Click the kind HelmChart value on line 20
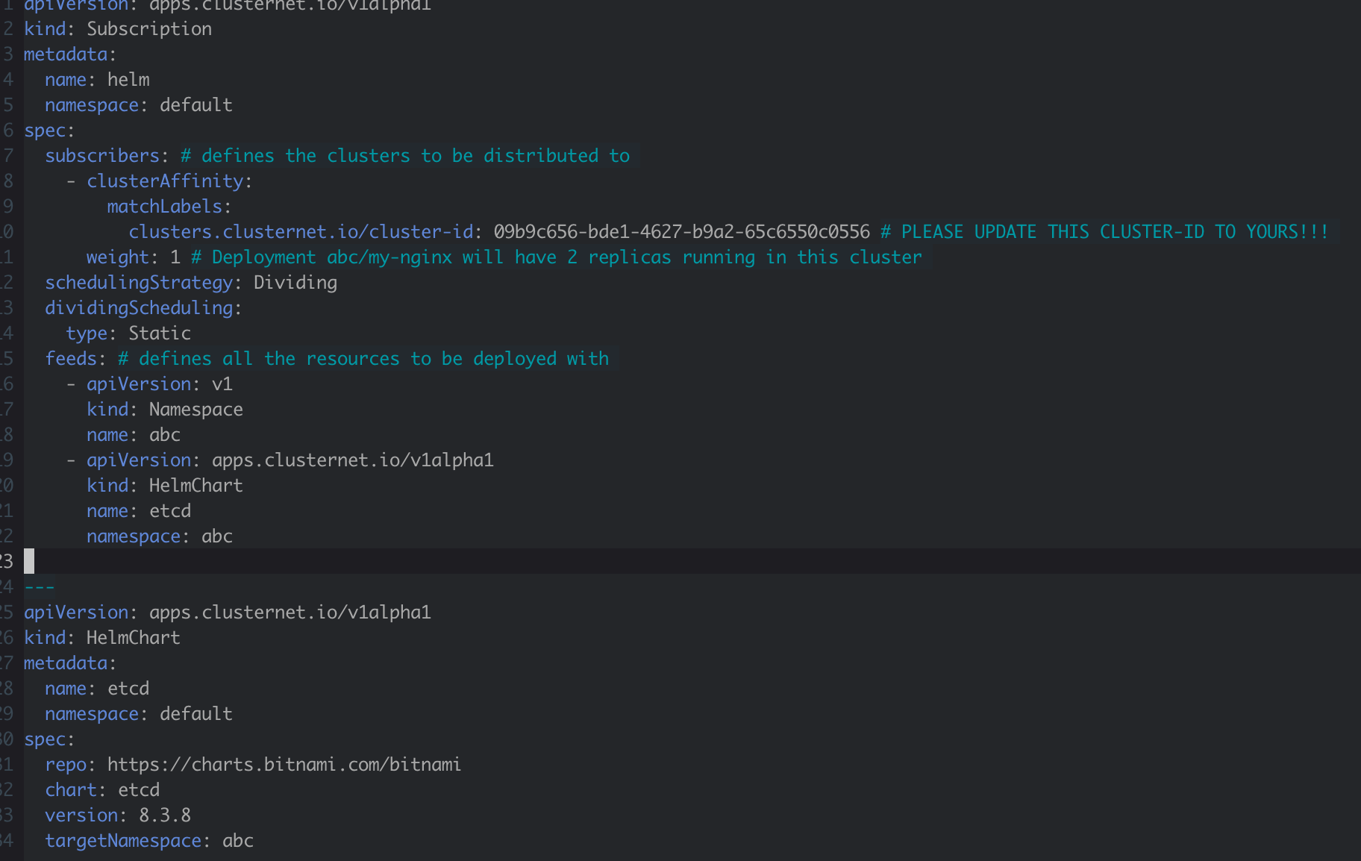This screenshot has height=861, width=1361. [x=195, y=485]
